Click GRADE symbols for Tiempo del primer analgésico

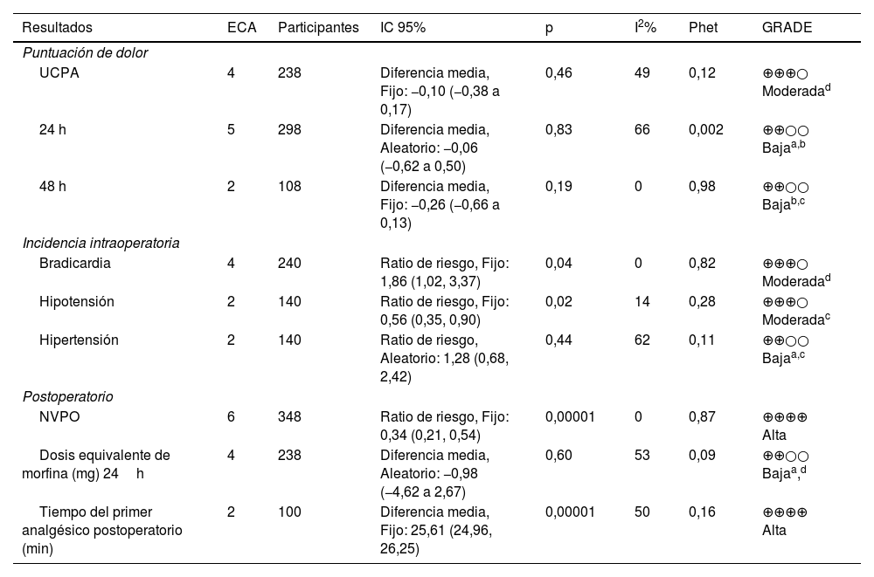click(x=785, y=512)
